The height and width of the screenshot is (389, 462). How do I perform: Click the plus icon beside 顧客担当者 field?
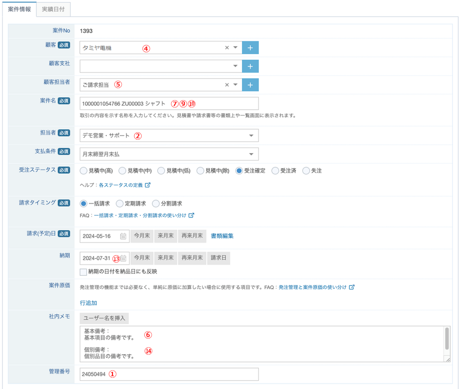tap(250, 85)
